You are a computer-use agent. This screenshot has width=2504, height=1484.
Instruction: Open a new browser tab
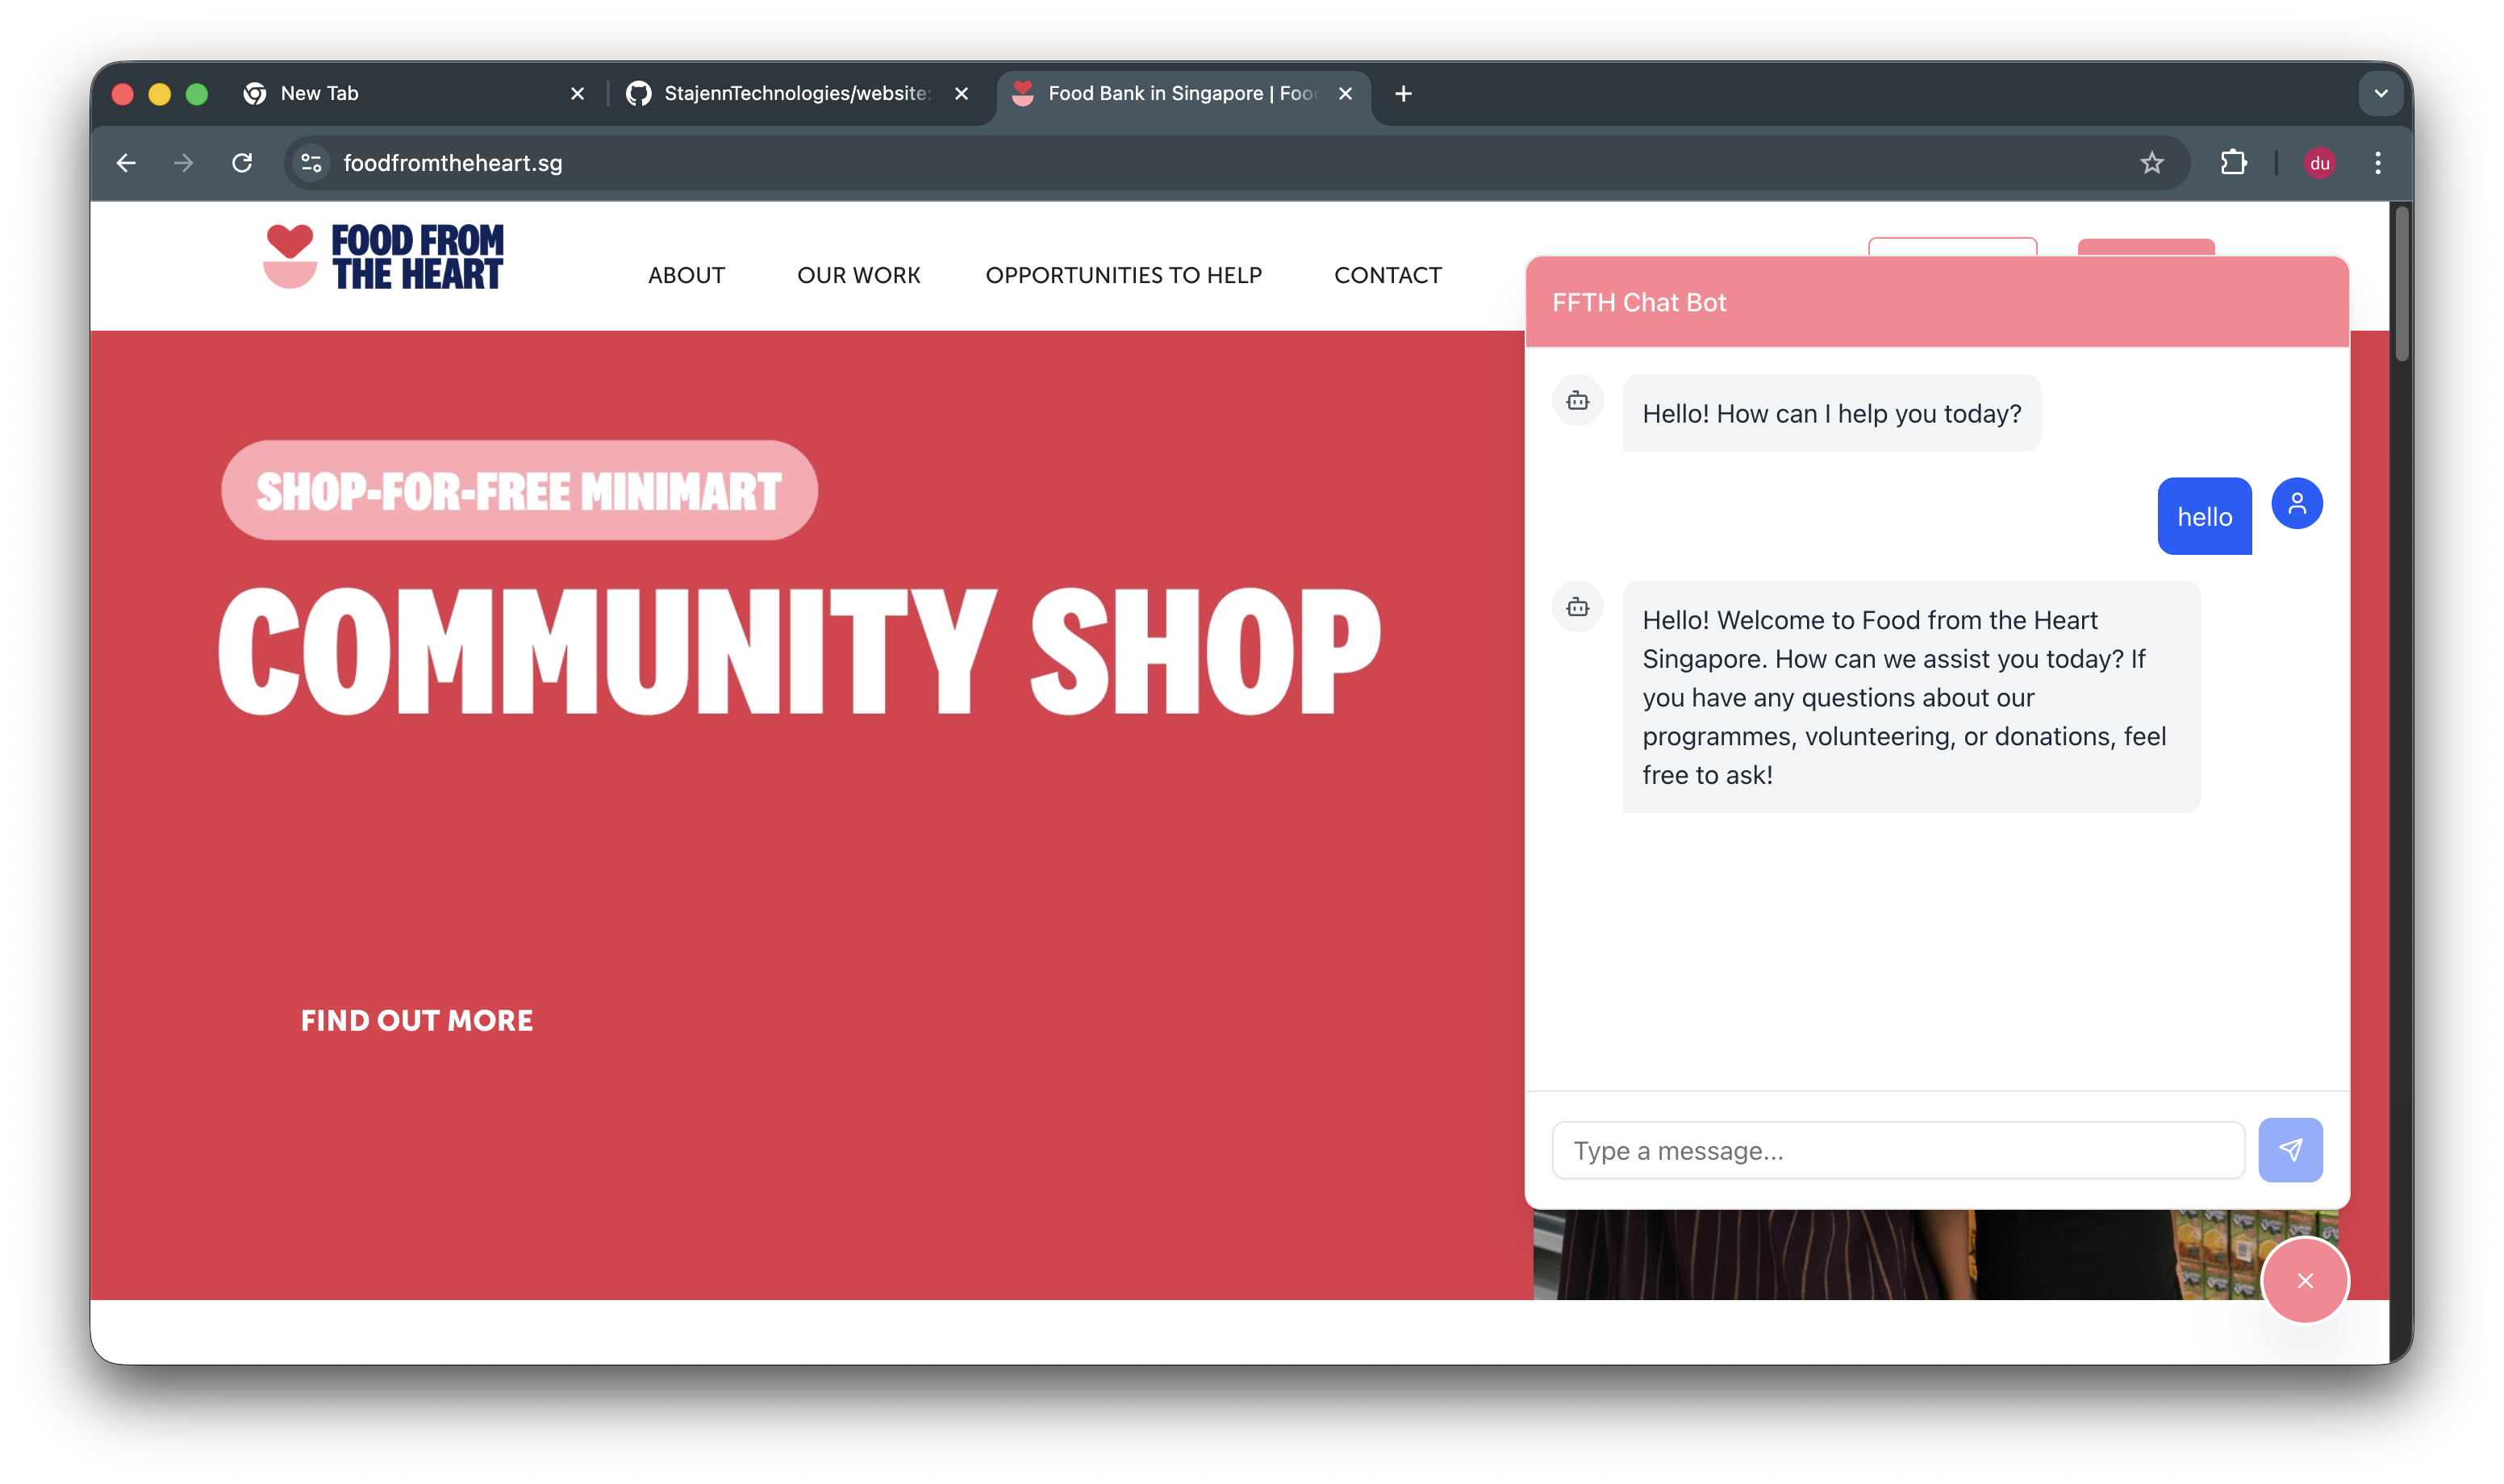[1404, 93]
